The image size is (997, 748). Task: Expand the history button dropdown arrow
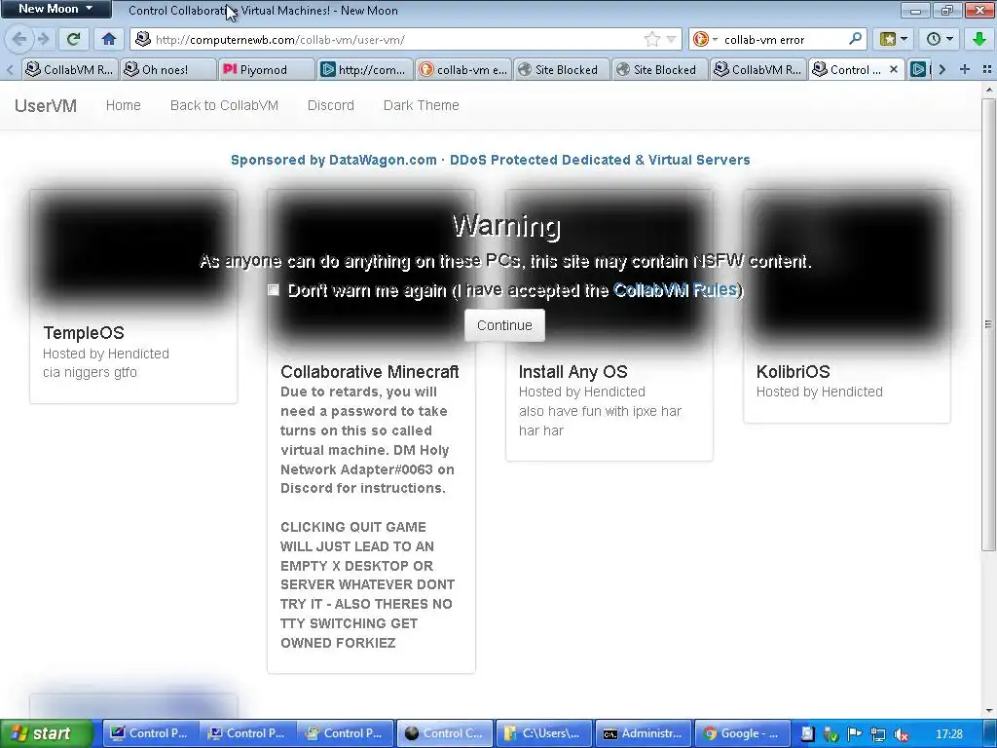pyautogui.click(x=949, y=39)
